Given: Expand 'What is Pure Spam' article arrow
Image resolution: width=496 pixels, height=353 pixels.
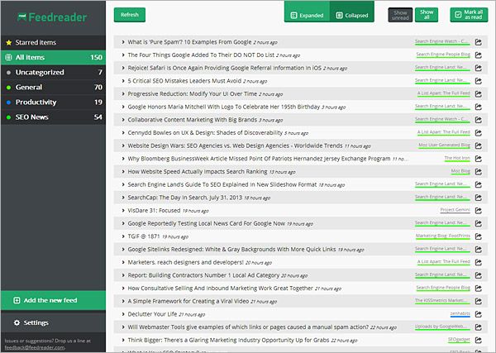Looking at the screenshot, I should pos(123,41).
